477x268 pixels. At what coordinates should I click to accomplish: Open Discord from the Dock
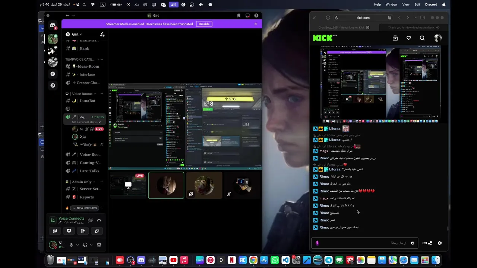141,260
